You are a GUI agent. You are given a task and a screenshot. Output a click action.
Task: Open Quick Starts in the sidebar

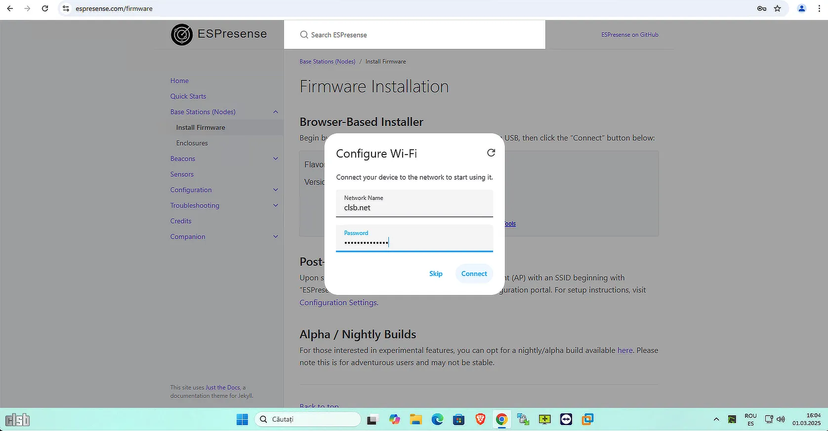[188, 96]
